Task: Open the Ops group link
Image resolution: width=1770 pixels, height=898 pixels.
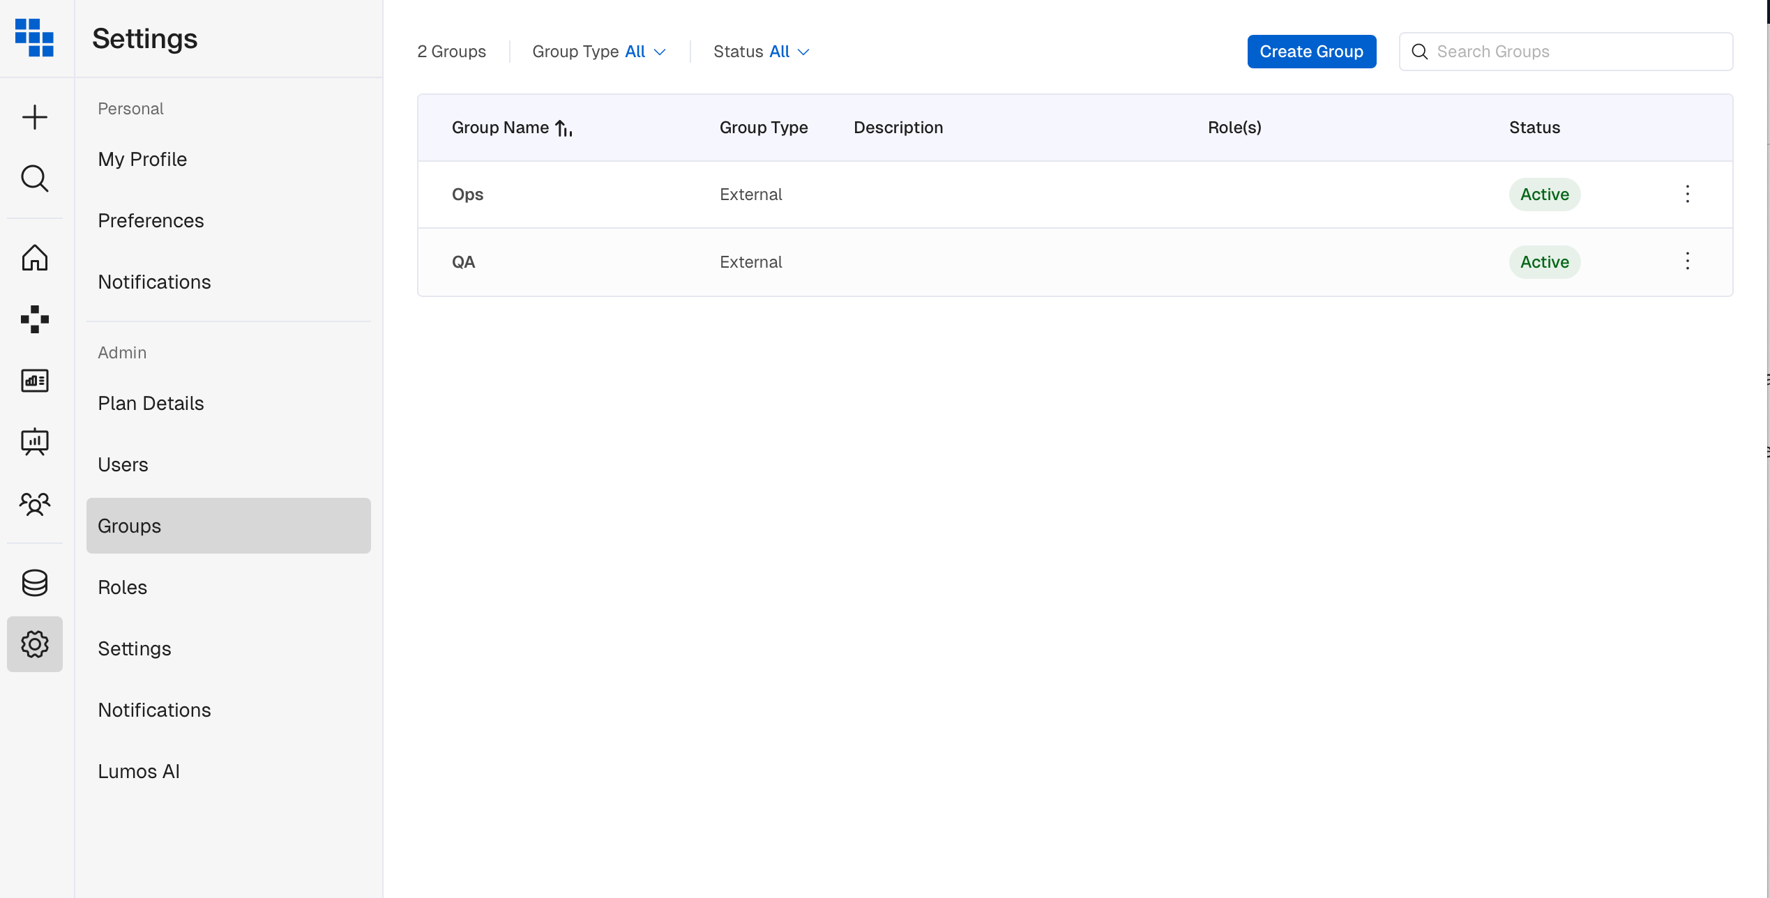Action: [467, 195]
